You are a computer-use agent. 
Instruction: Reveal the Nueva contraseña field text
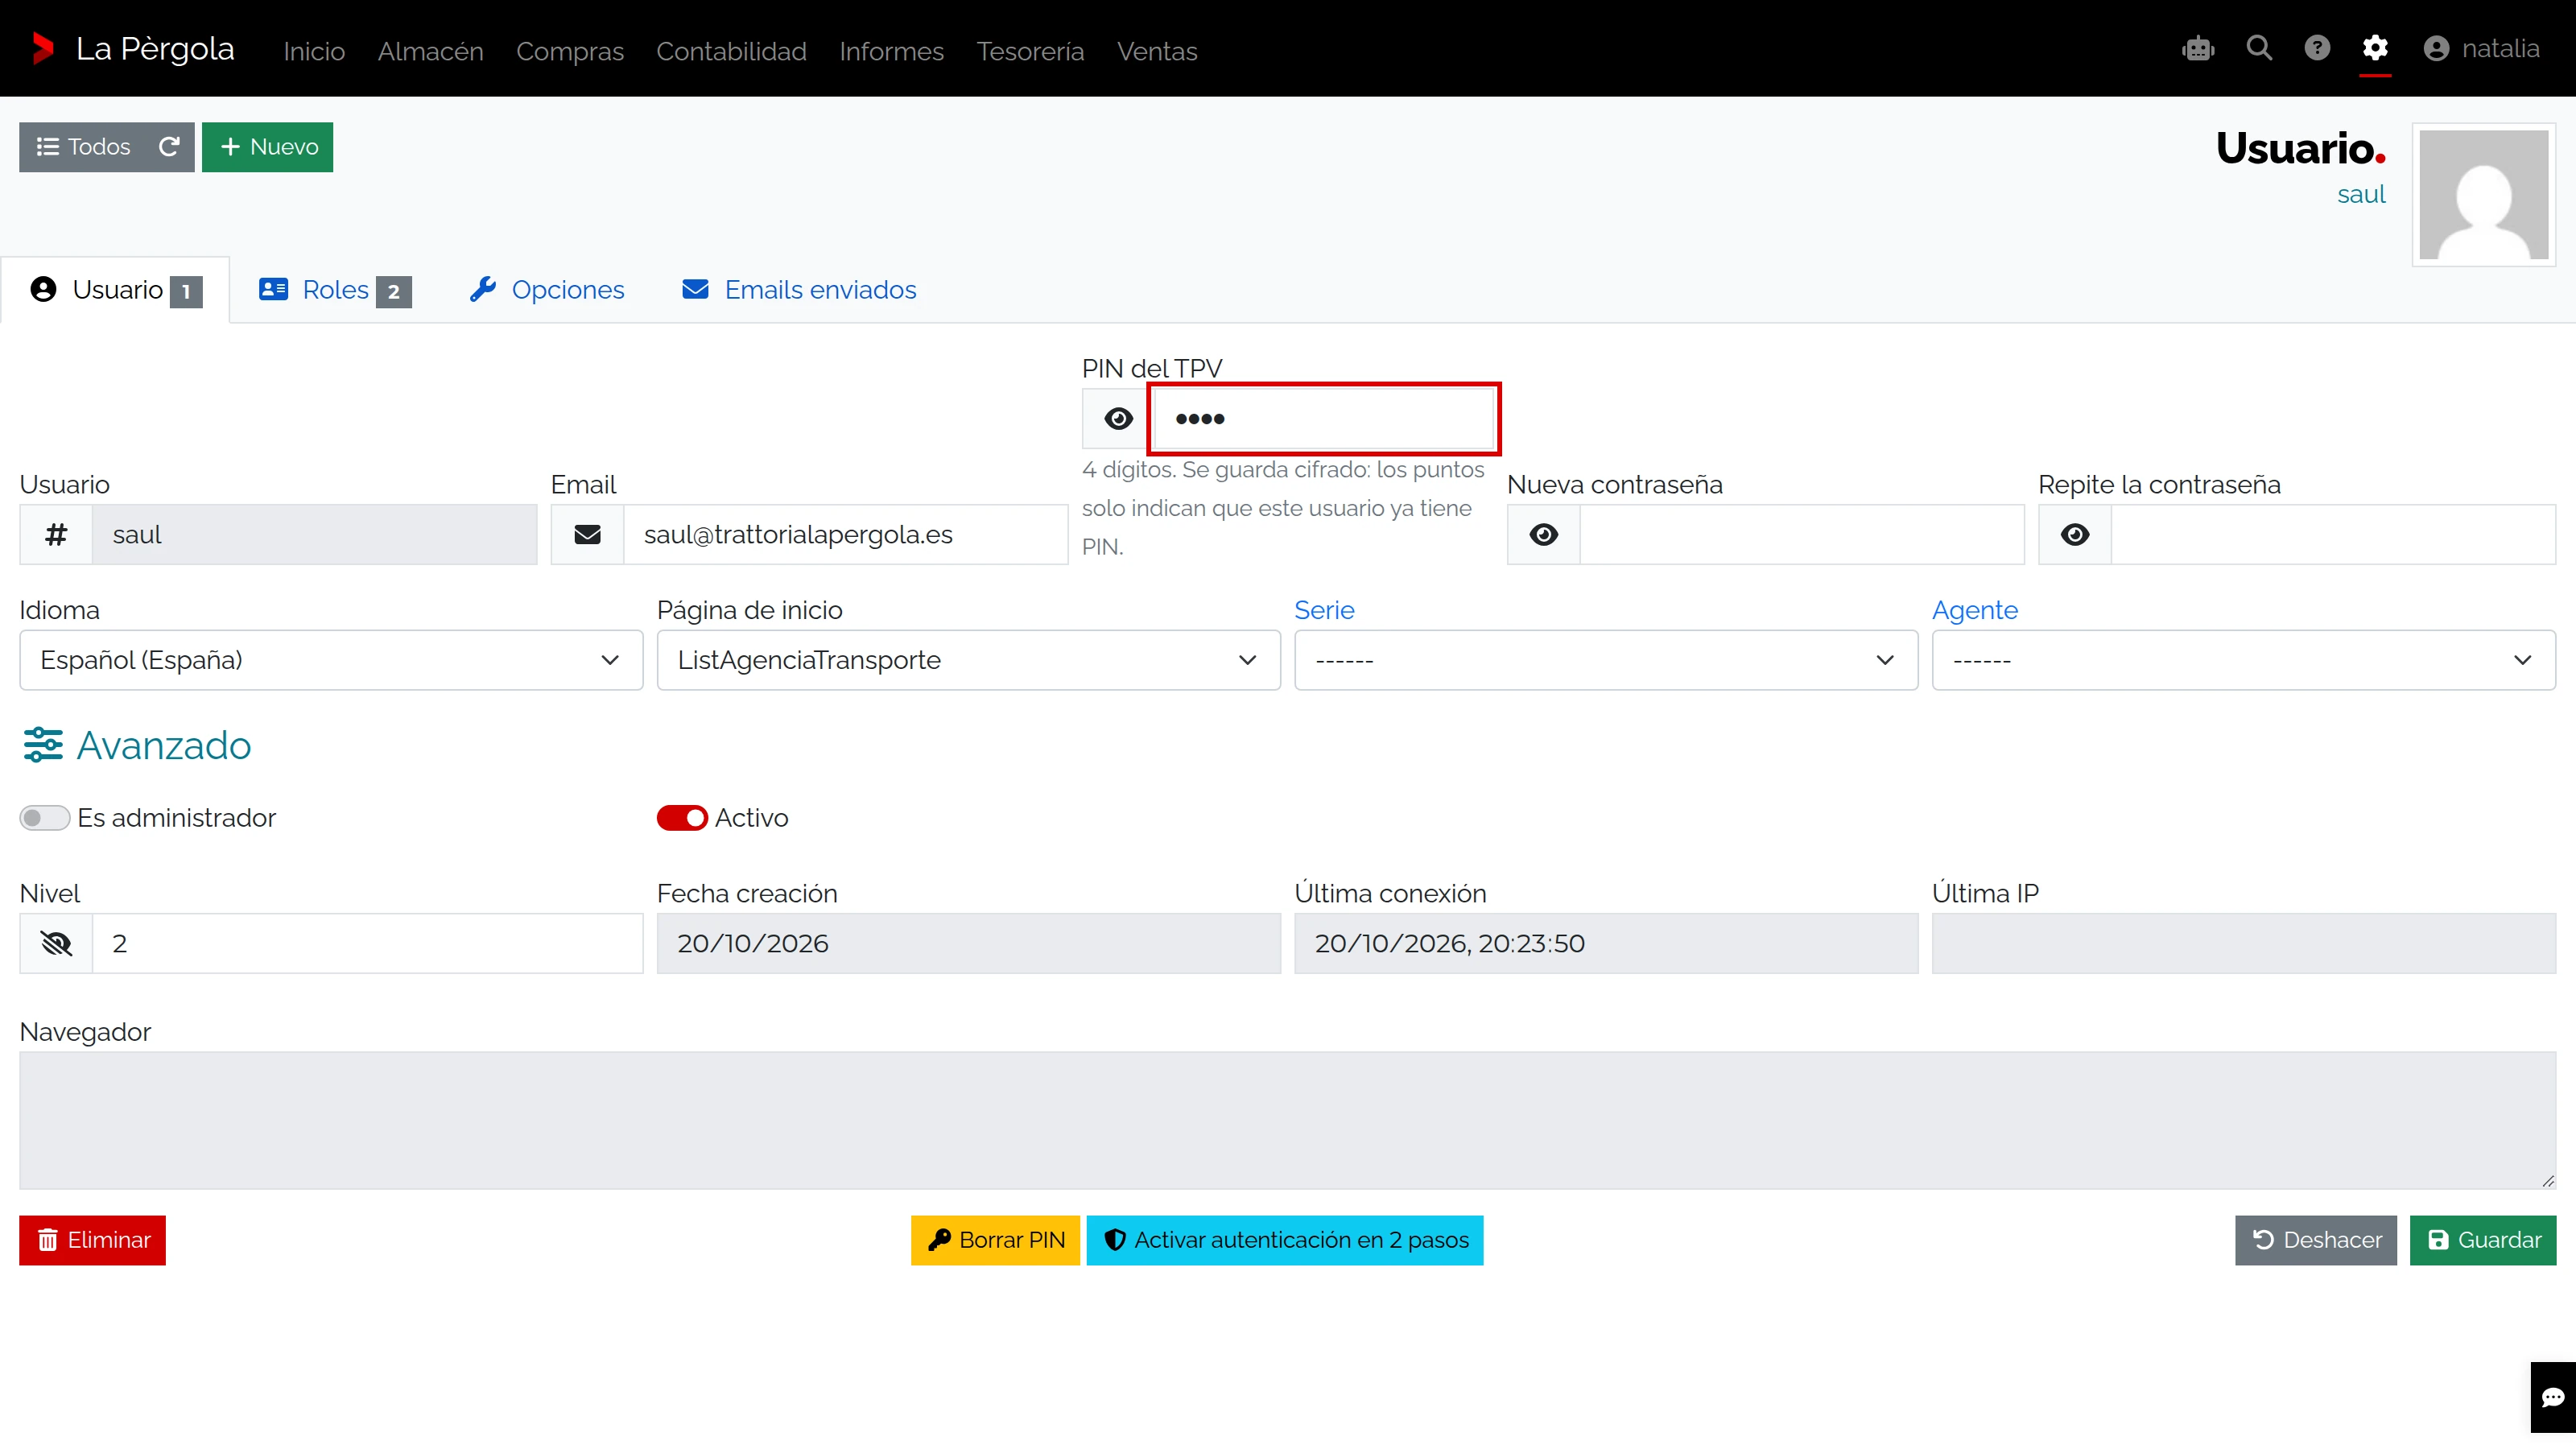[x=1544, y=535]
